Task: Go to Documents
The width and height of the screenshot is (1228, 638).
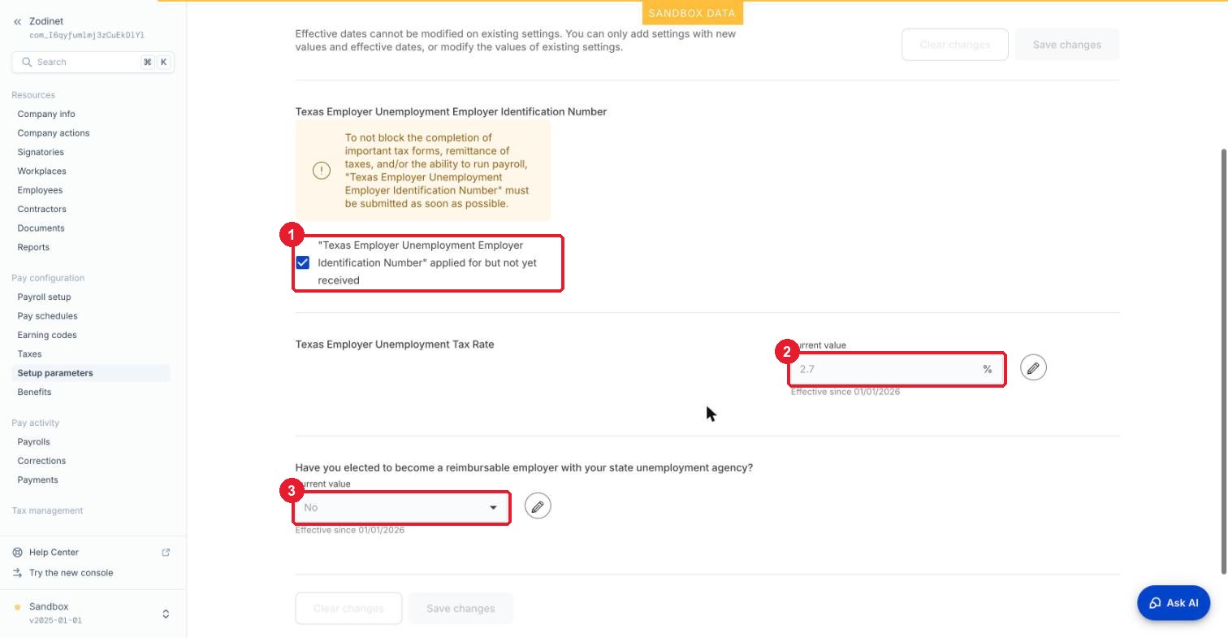Action: pyautogui.click(x=41, y=228)
